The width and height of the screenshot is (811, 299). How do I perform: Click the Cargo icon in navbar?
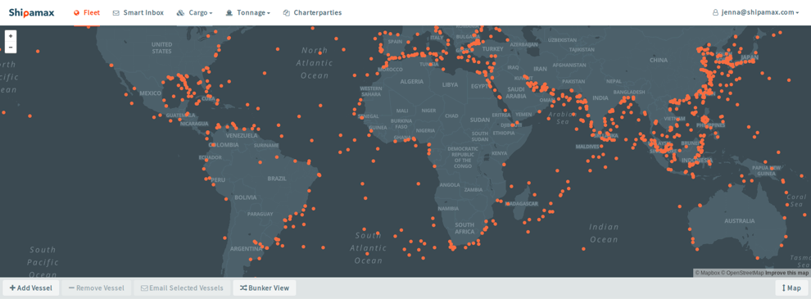click(180, 12)
